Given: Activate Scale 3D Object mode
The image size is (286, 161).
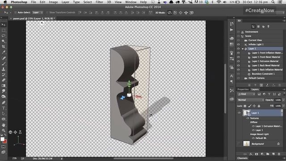Looking at the screenshot, I should (192, 13).
